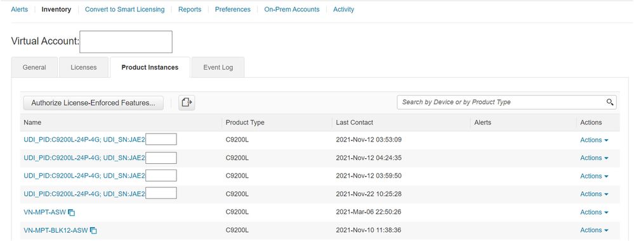The height and width of the screenshot is (241, 634).
Task: Open Convert to Smart Licensing
Action: click(x=124, y=9)
